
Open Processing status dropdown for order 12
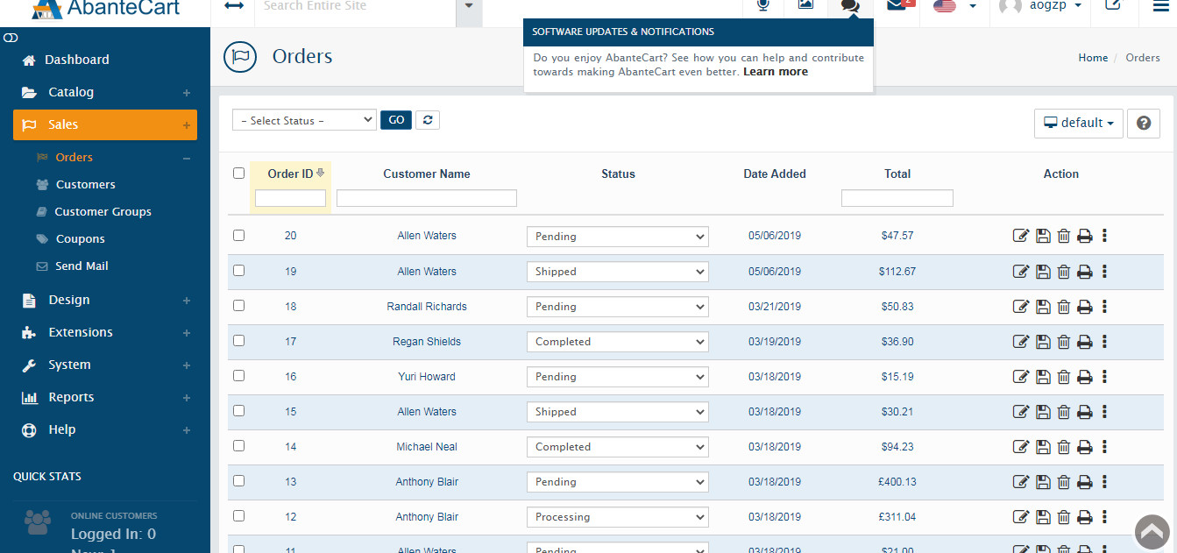(x=617, y=517)
